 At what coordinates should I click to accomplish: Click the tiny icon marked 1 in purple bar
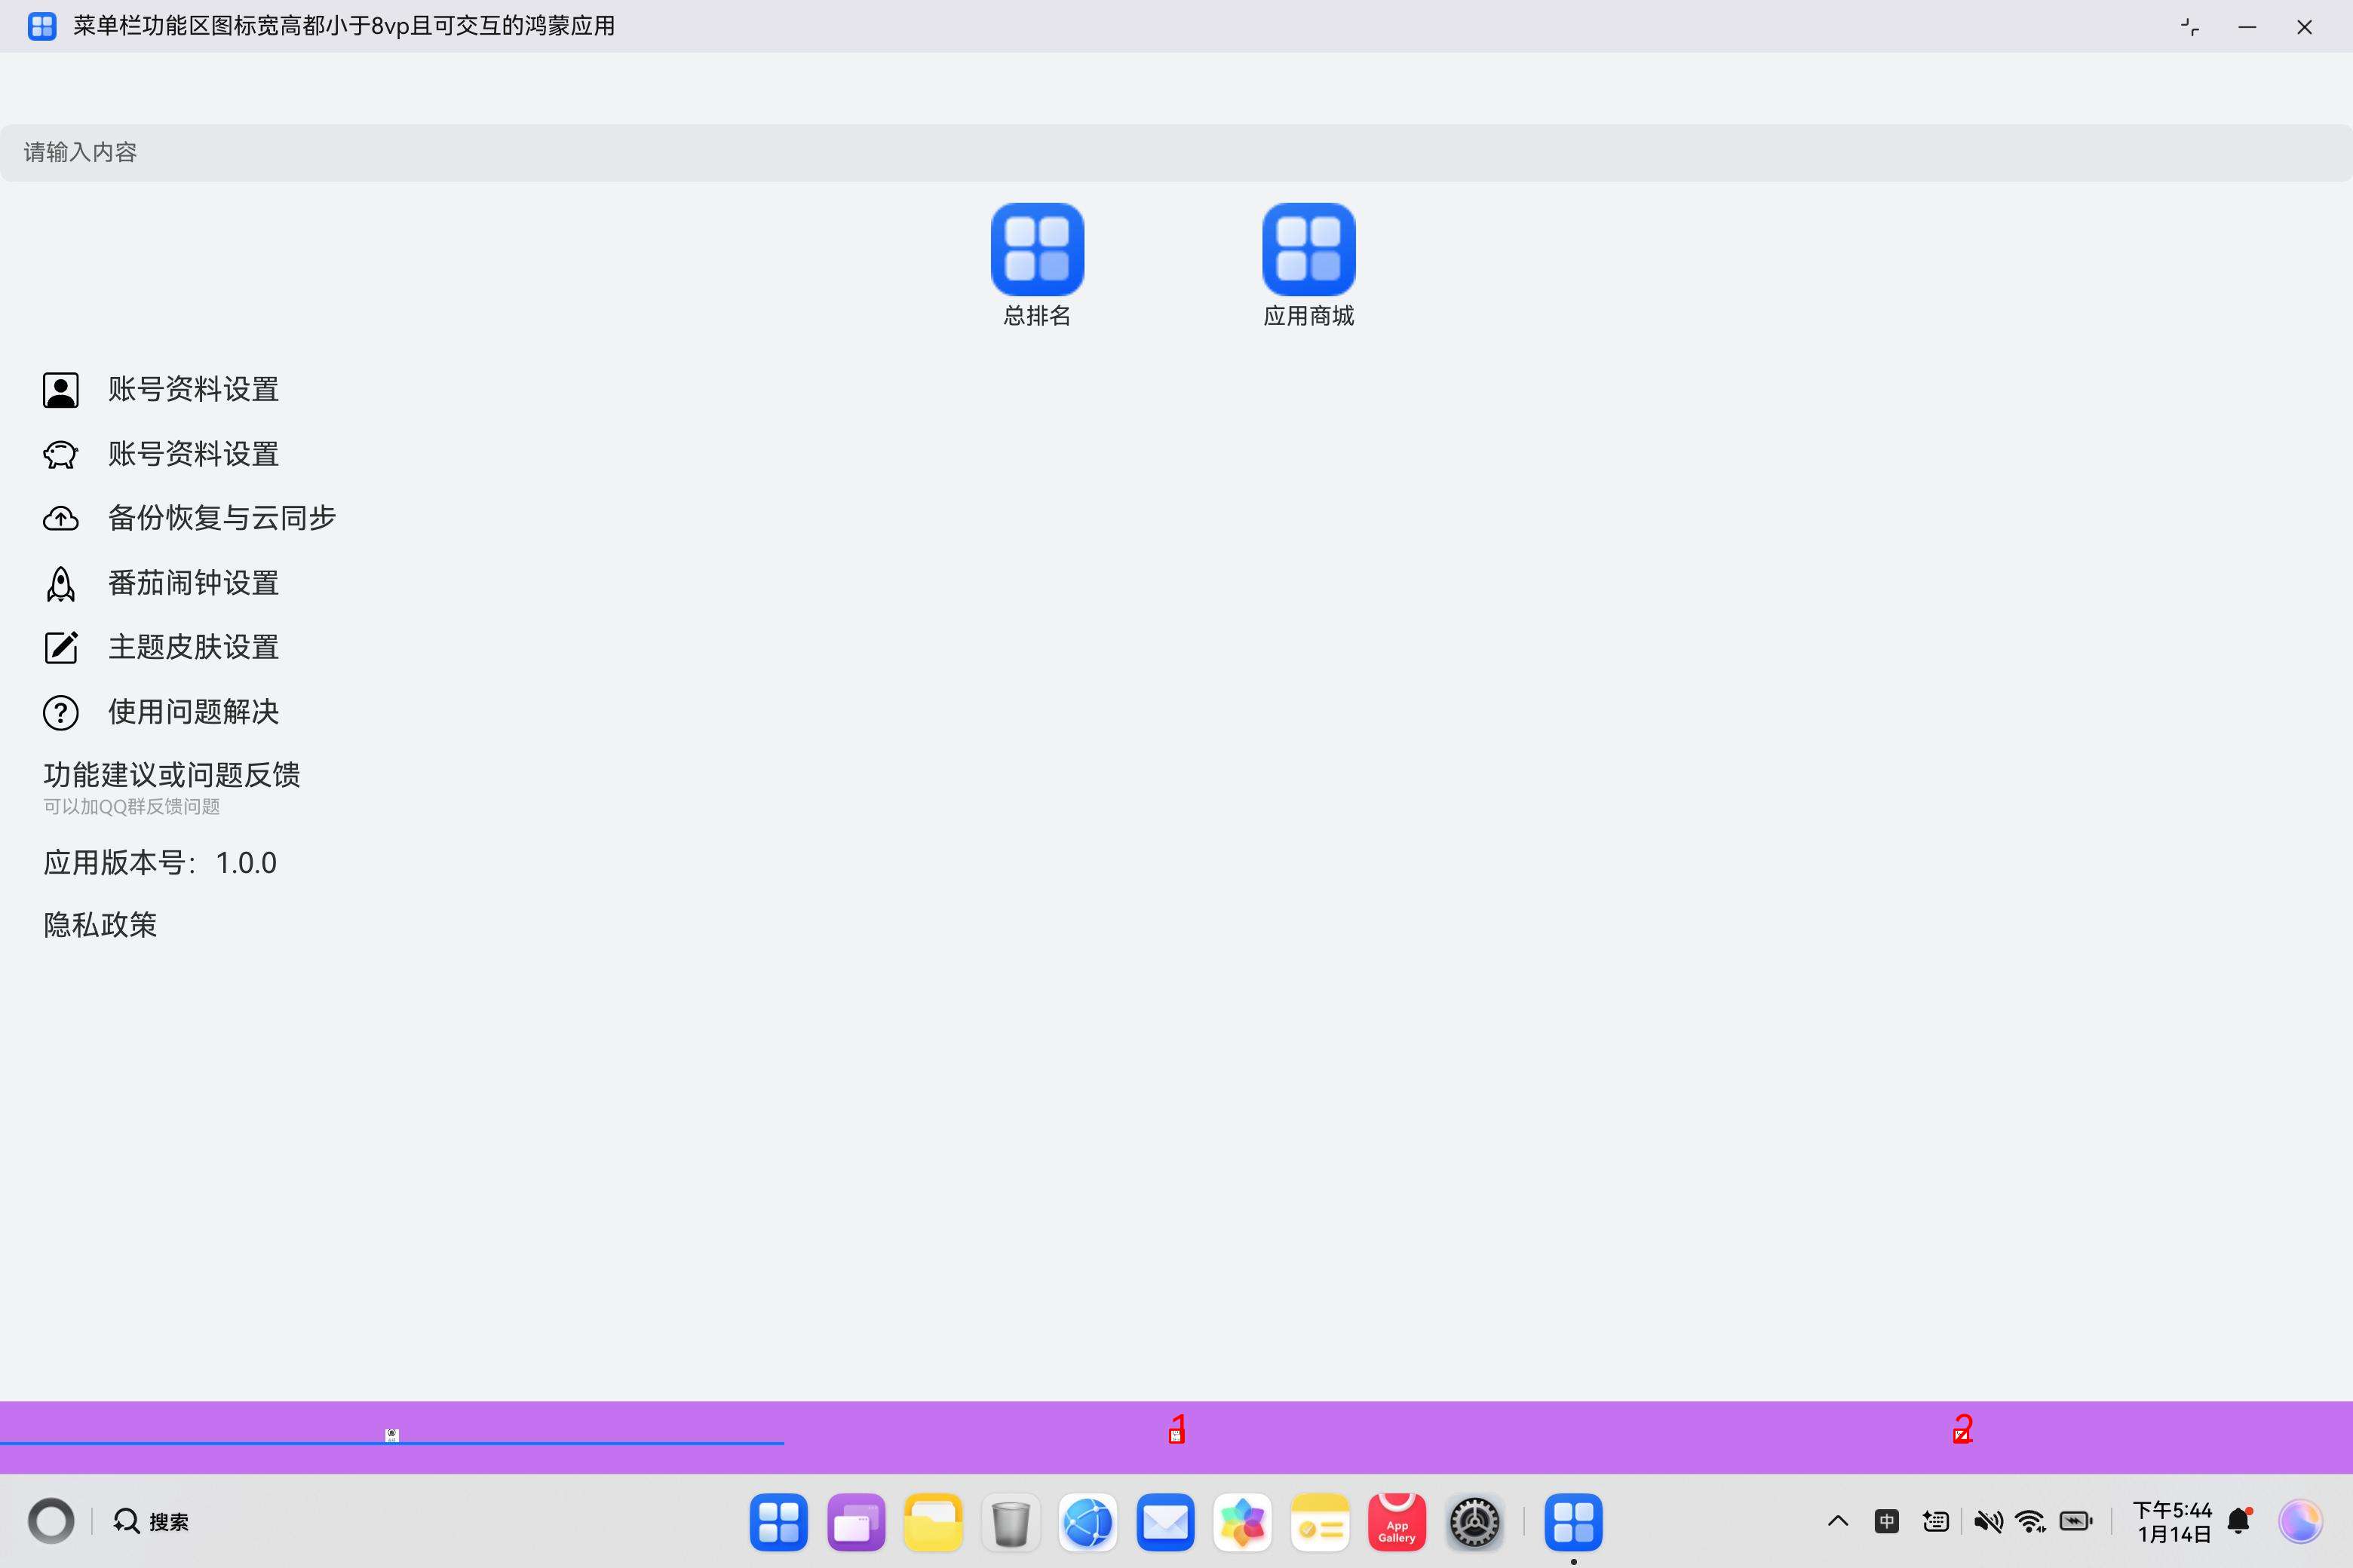point(1176,1436)
